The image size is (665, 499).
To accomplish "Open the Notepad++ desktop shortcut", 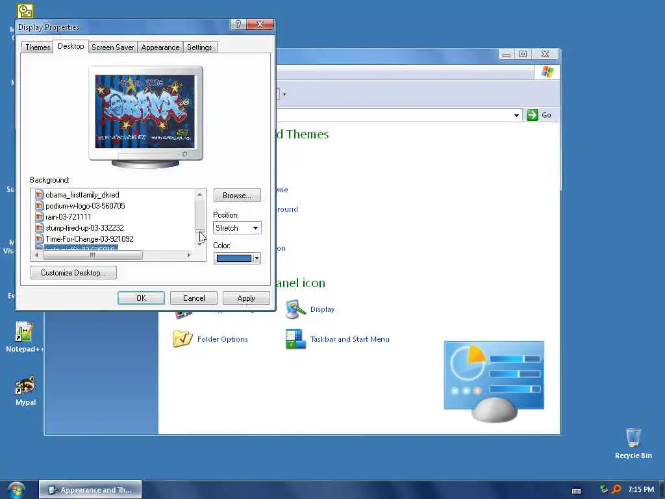I will point(24,337).
